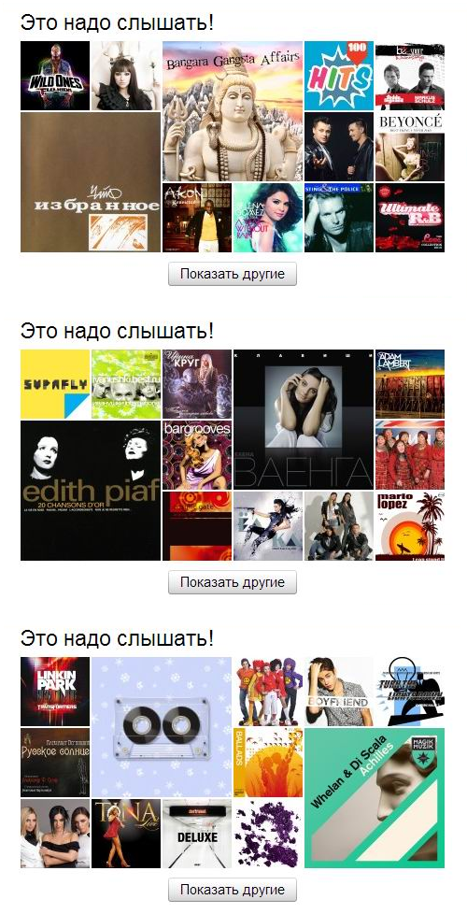Open the Избранное brown album cover

point(91,182)
